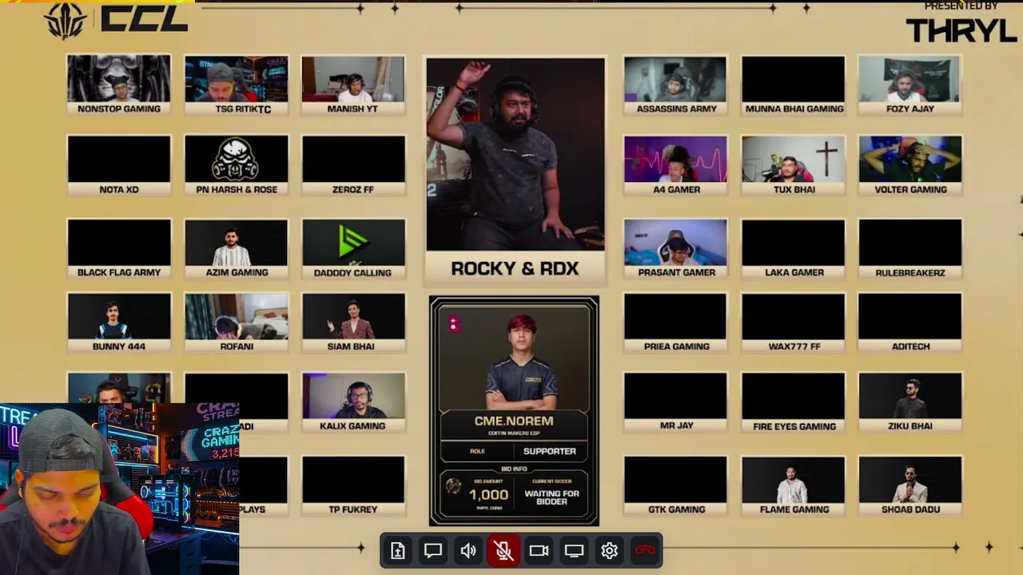Open the Manish YT video tile

353,85
